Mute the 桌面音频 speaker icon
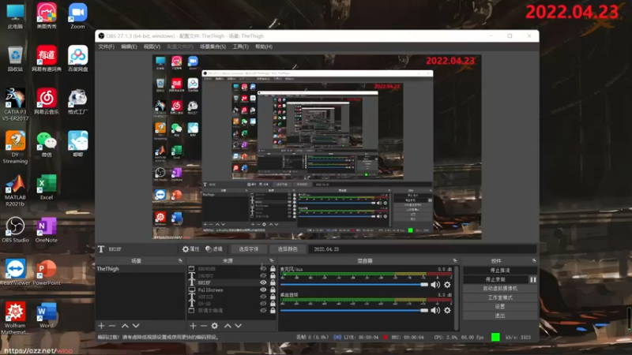The image size is (632, 355). (435, 310)
